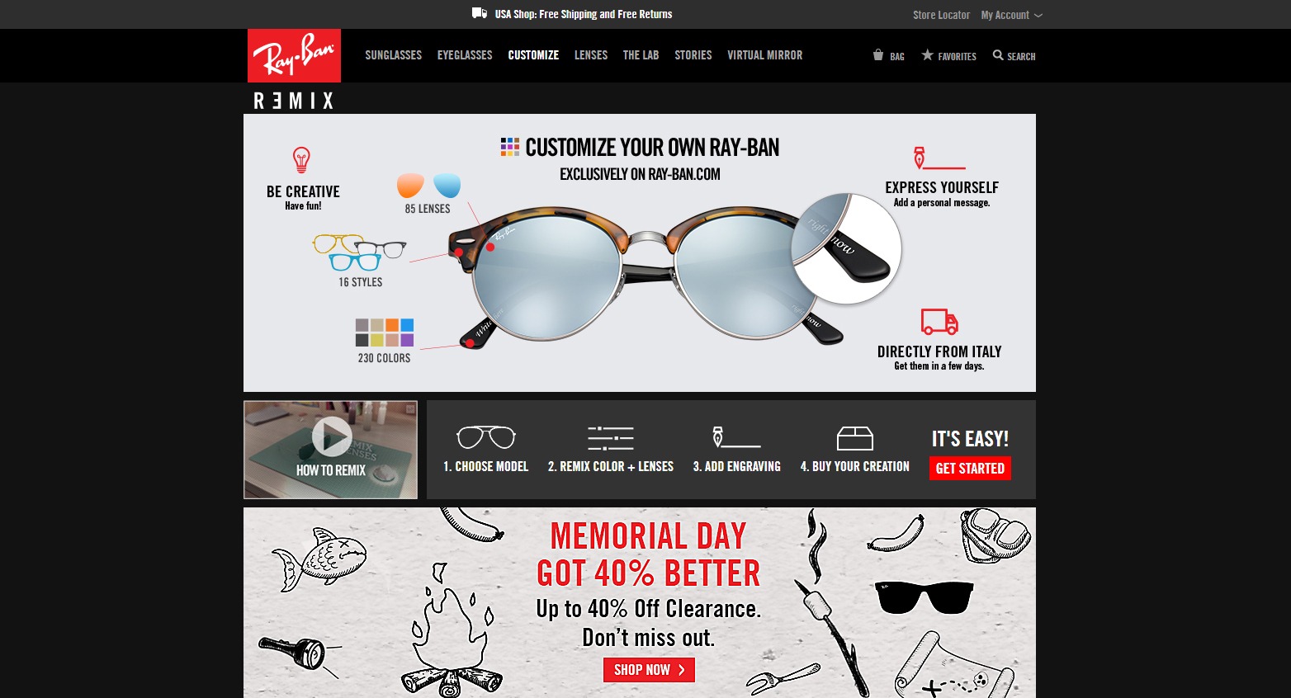The height and width of the screenshot is (698, 1291).
Task: Click the pen icon above Add Engraving
Action: point(736,437)
